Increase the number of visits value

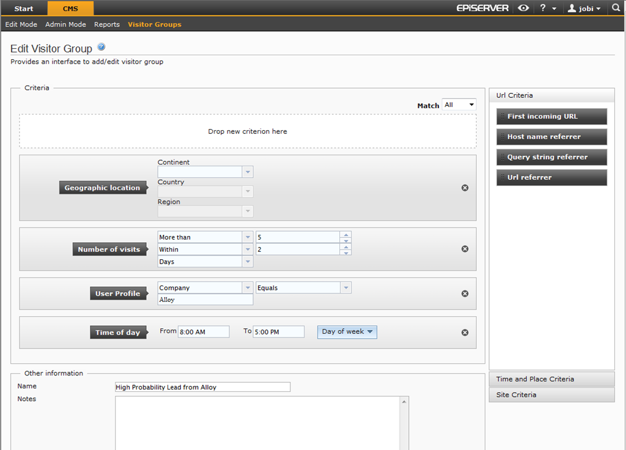[346, 234]
